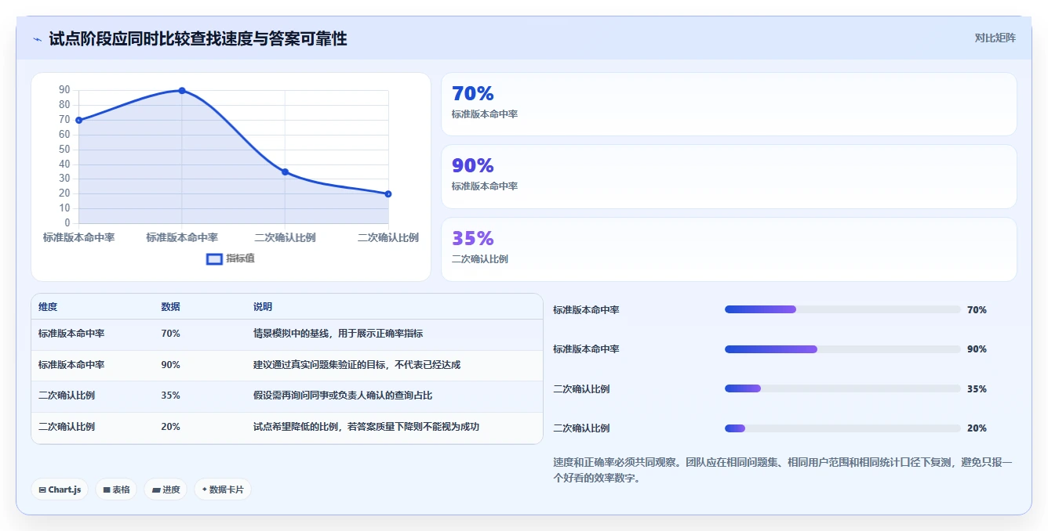1048x531 pixels.
Task: Click the y-axis label 90 on the chart
Action: coord(64,90)
